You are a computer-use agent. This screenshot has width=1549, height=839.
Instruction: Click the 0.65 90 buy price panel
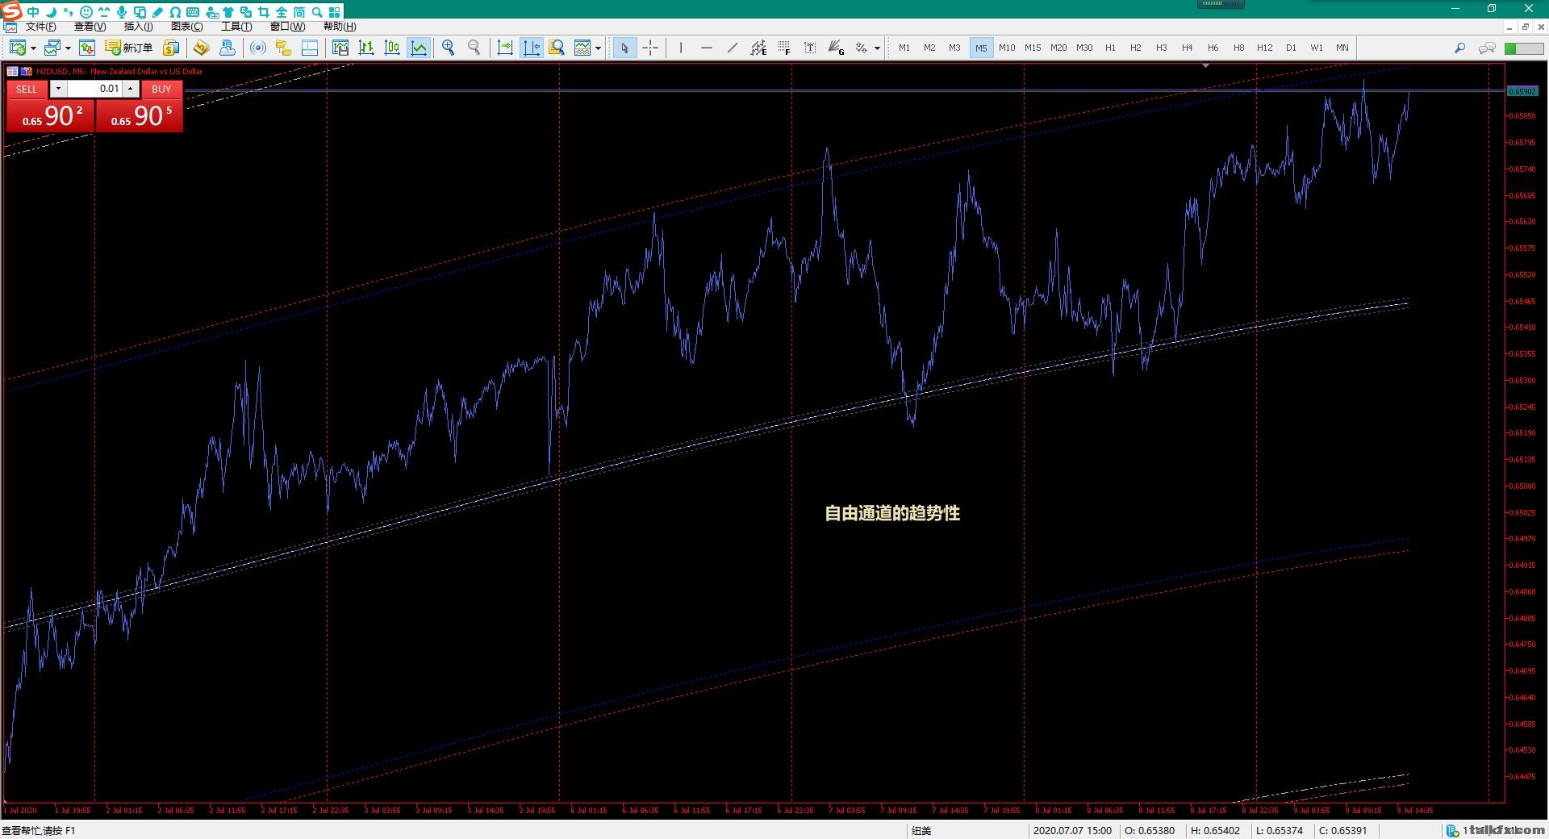tap(139, 116)
